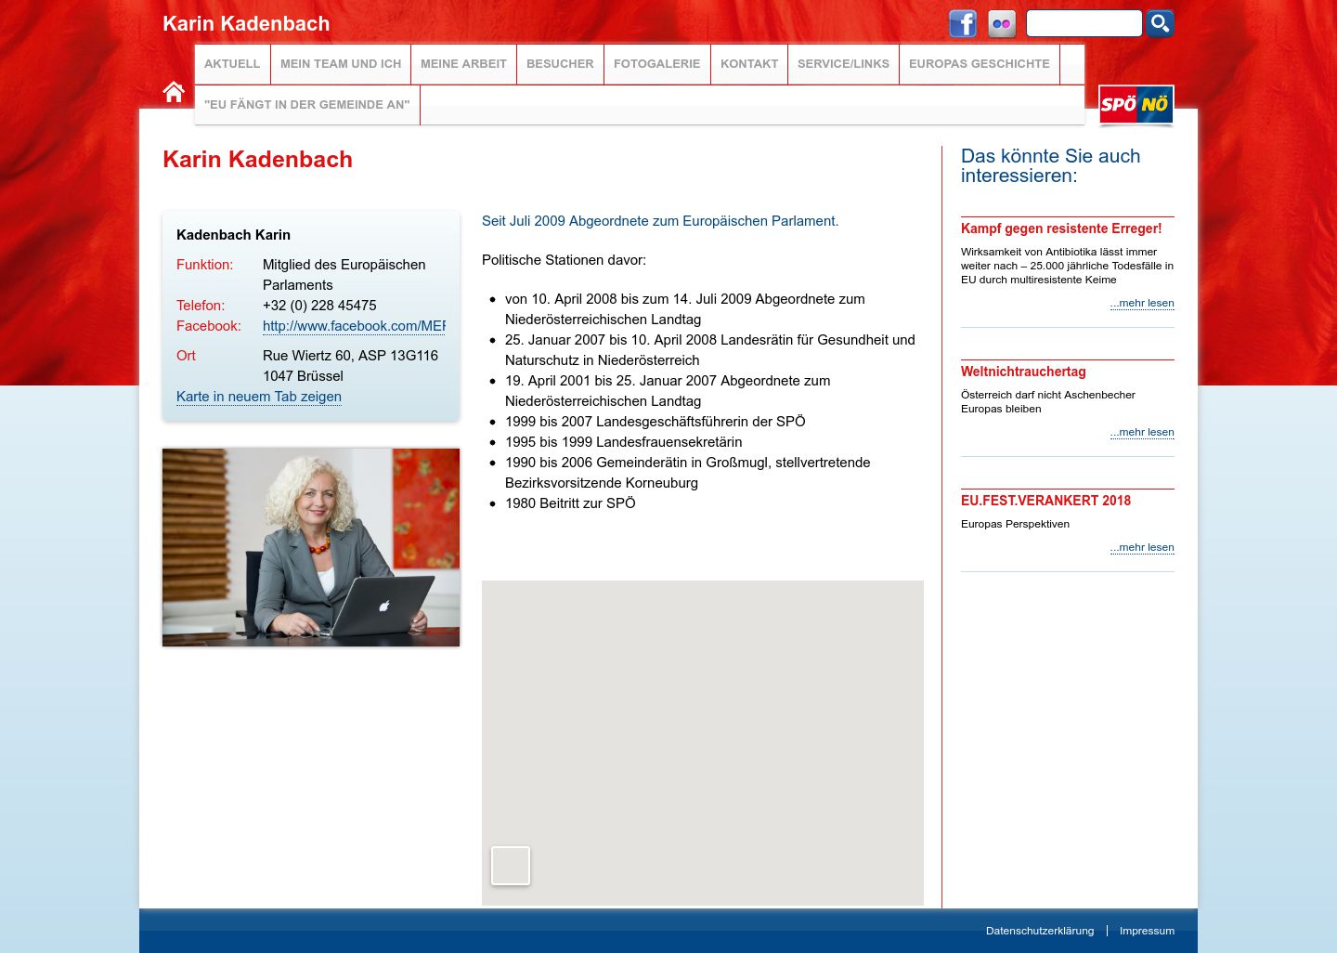
Task: Open the Weltnichtrauchertag article
Action: point(1023,372)
